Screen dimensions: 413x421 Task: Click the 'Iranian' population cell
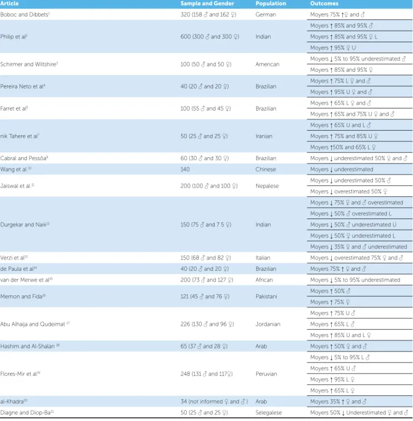(264, 136)
